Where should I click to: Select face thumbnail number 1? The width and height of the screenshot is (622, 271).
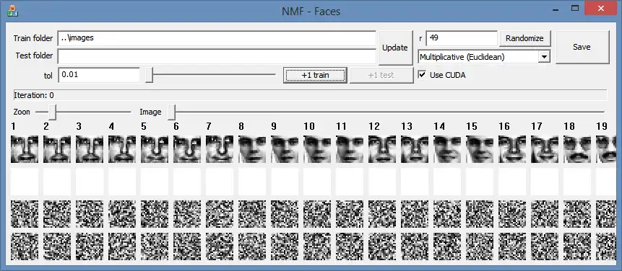tap(25, 149)
